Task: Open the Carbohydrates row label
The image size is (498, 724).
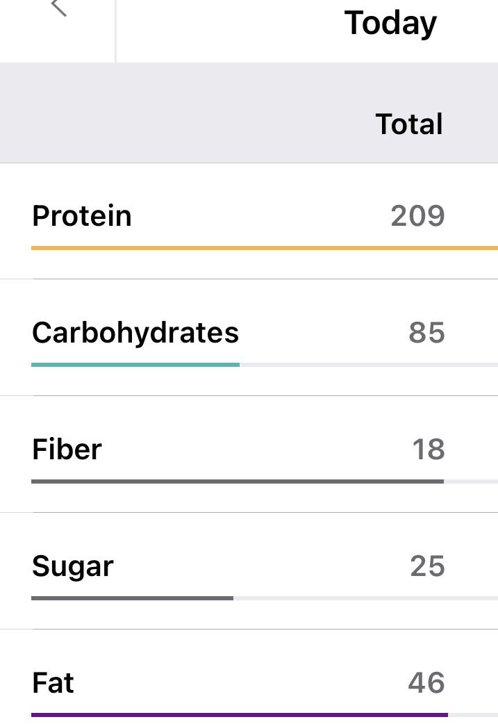Action: pyautogui.click(x=135, y=333)
